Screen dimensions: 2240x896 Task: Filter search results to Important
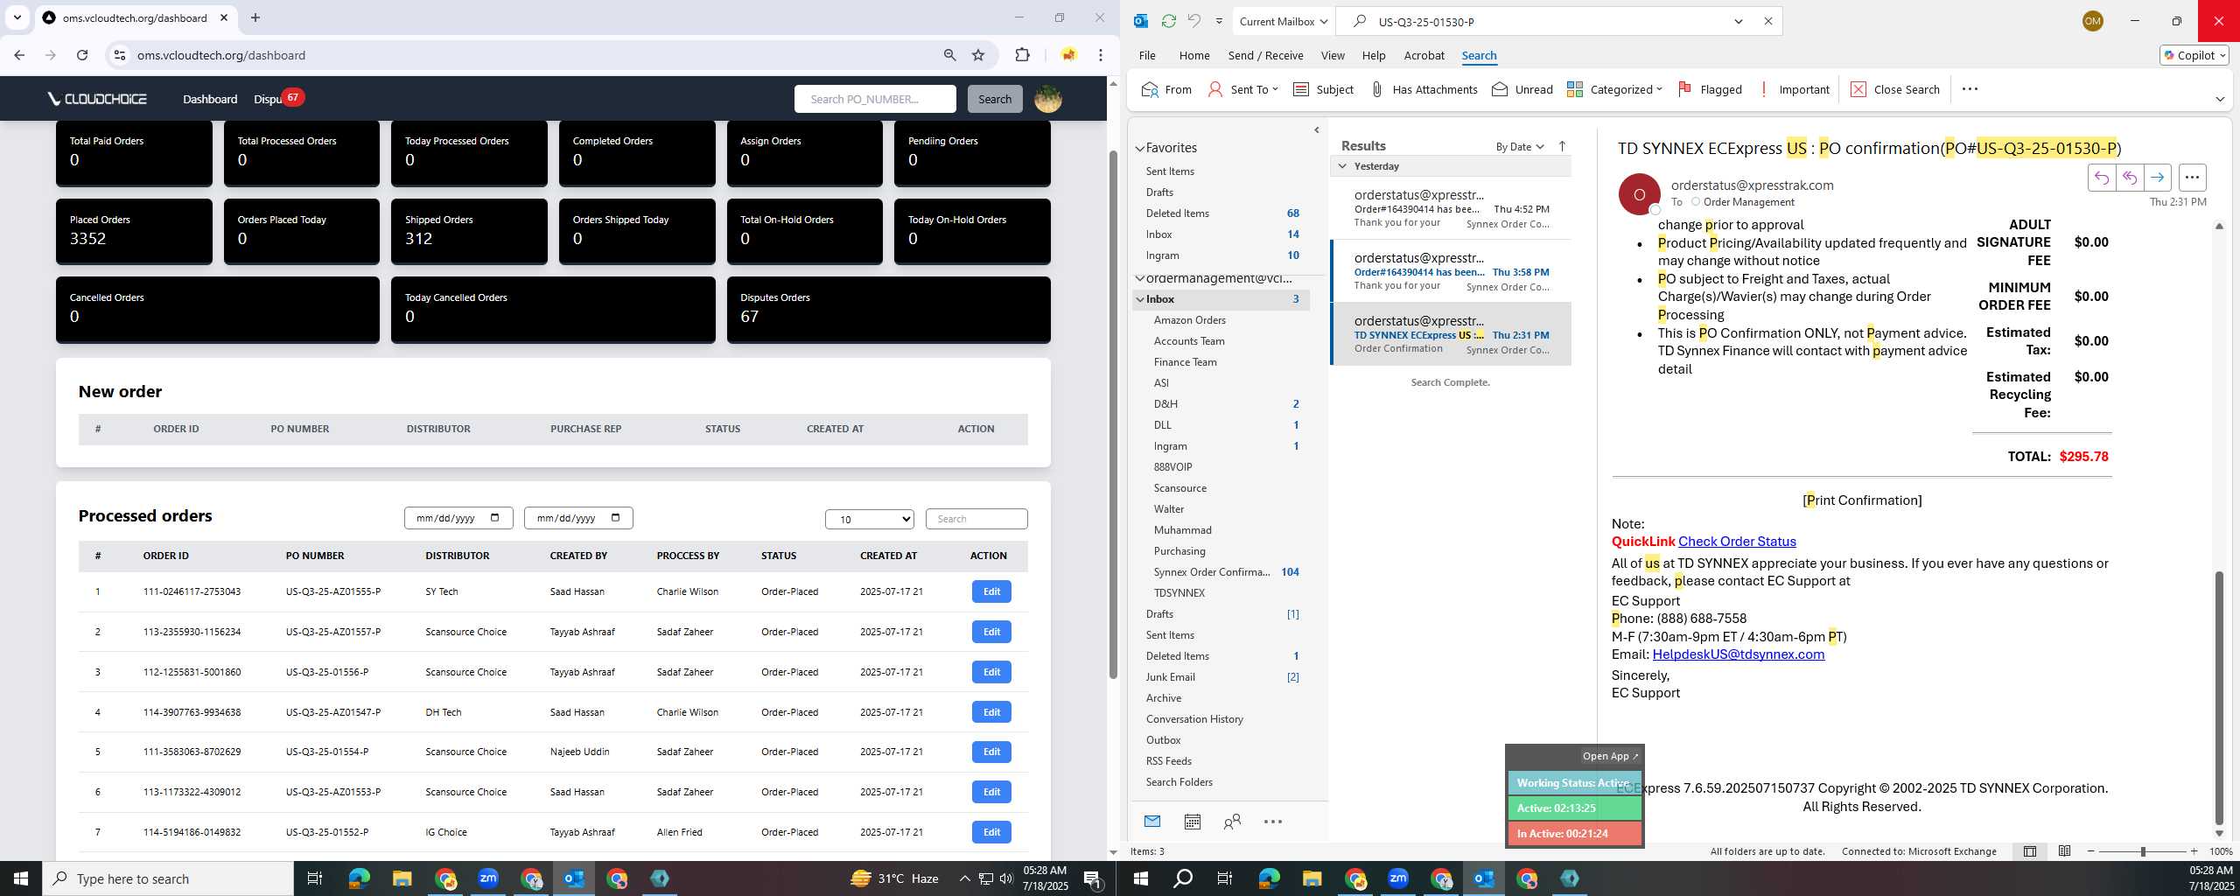1793,89
